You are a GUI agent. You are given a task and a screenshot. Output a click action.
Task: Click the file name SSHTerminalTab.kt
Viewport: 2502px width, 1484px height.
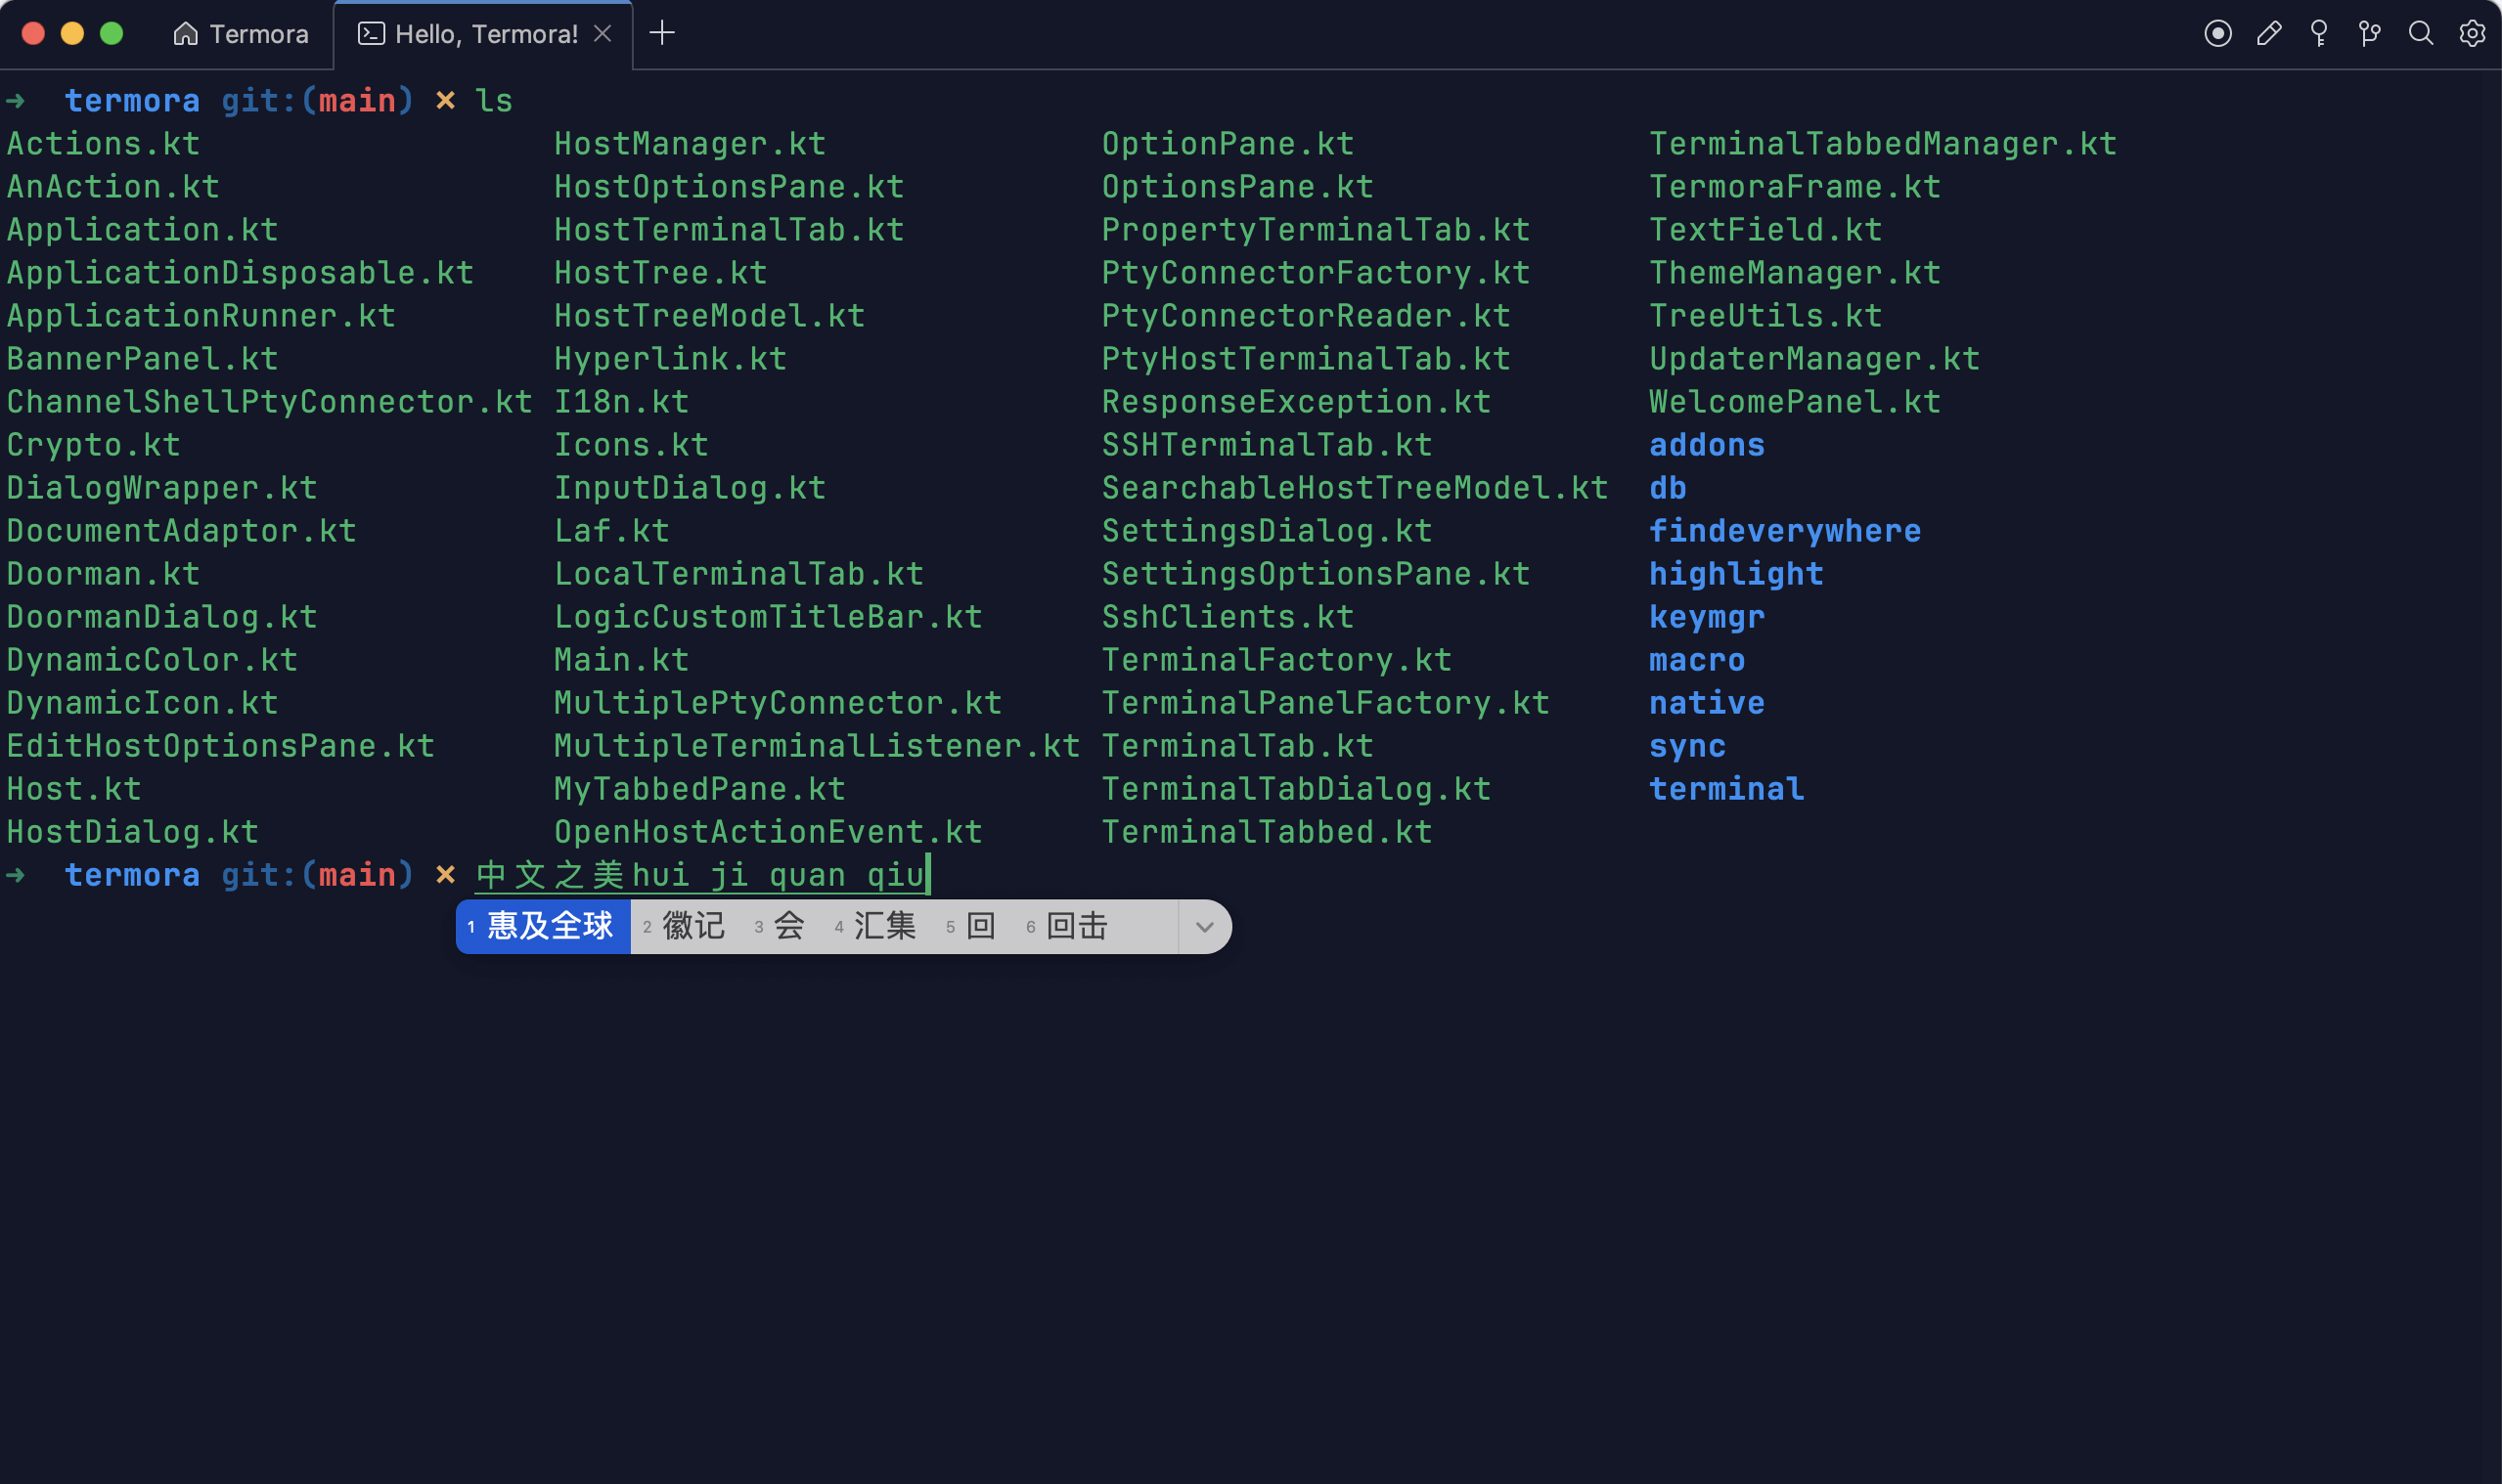tap(1268, 445)
